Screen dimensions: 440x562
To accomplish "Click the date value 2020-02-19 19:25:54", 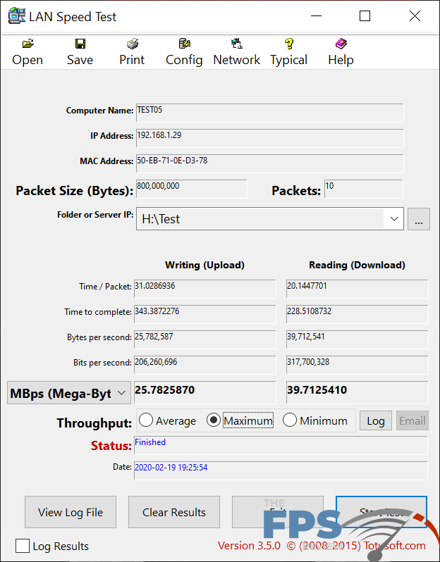I will click(171, 468).
